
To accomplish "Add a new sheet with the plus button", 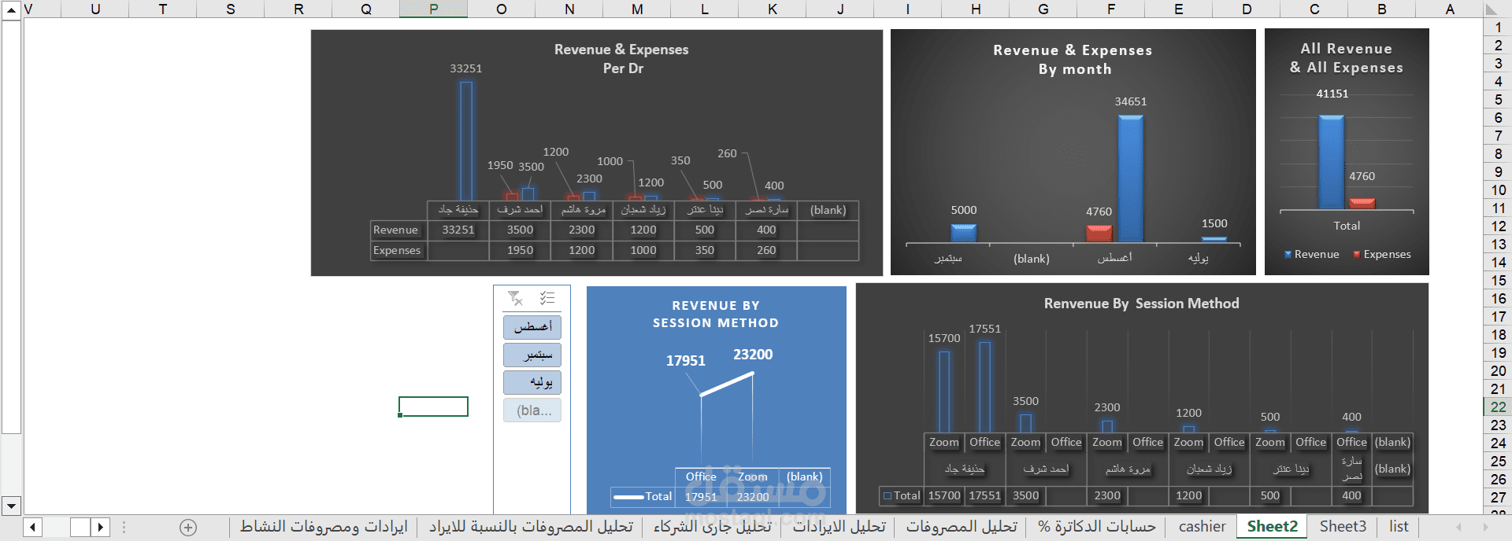I will [188, 528].
